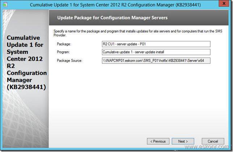
Task: Go back with the Previous button
Action: pos(158,141)
